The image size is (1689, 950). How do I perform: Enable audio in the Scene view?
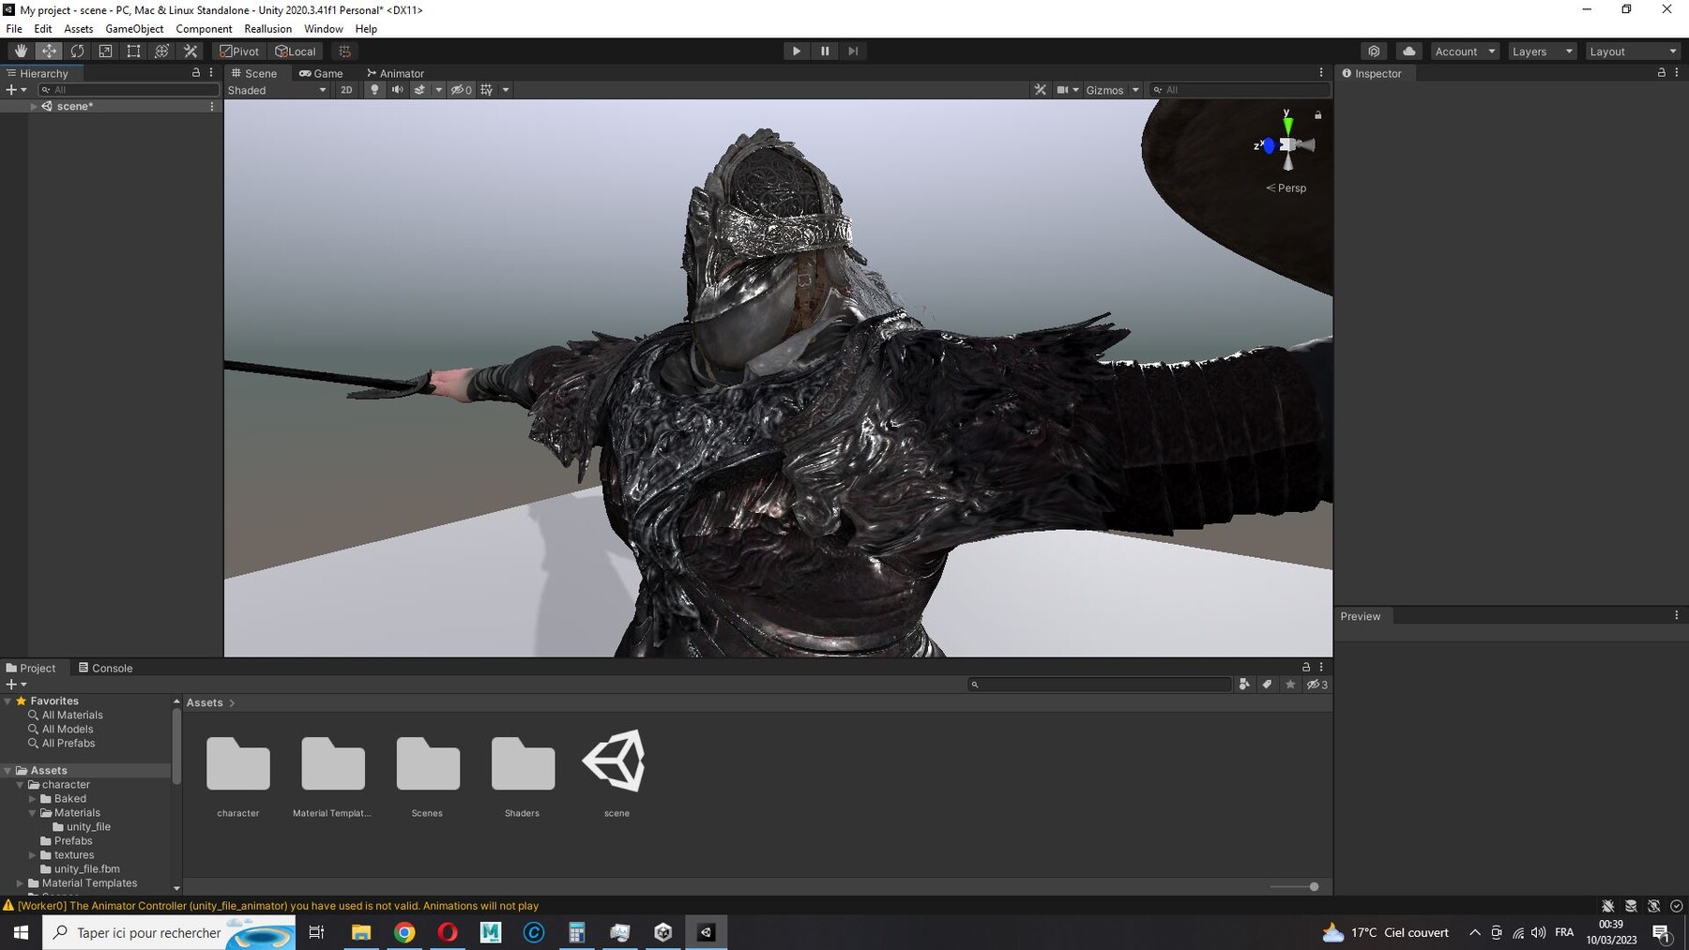[x=398, y=89]
